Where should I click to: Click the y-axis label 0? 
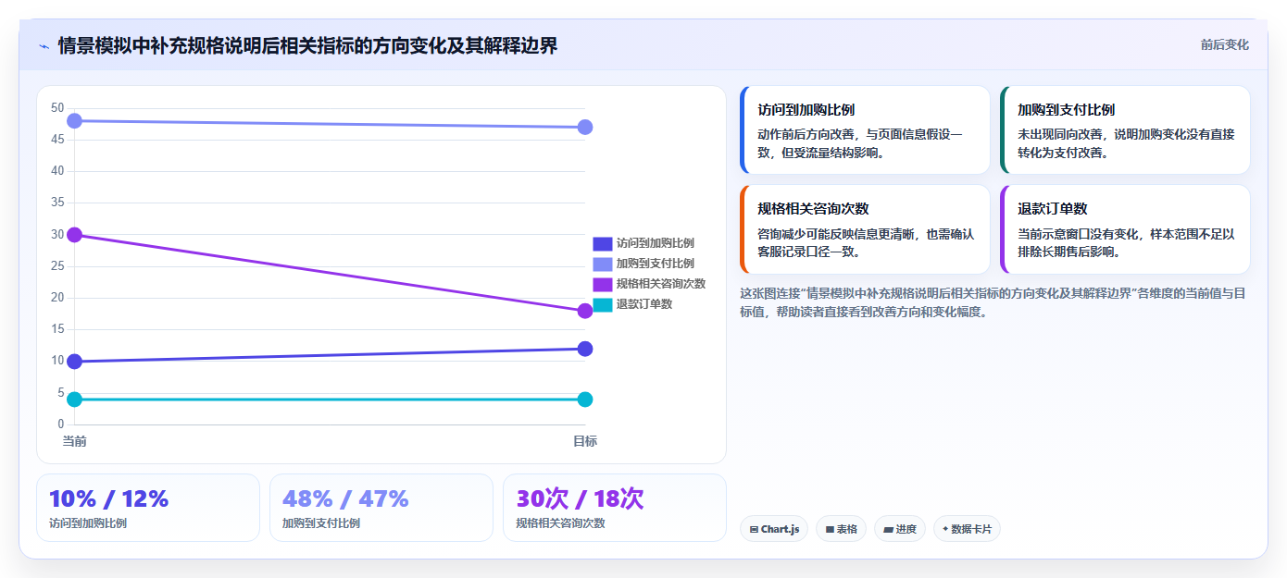click(61, 424)
